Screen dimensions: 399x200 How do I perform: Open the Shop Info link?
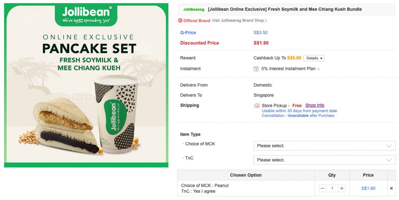[x=315, y=105]
